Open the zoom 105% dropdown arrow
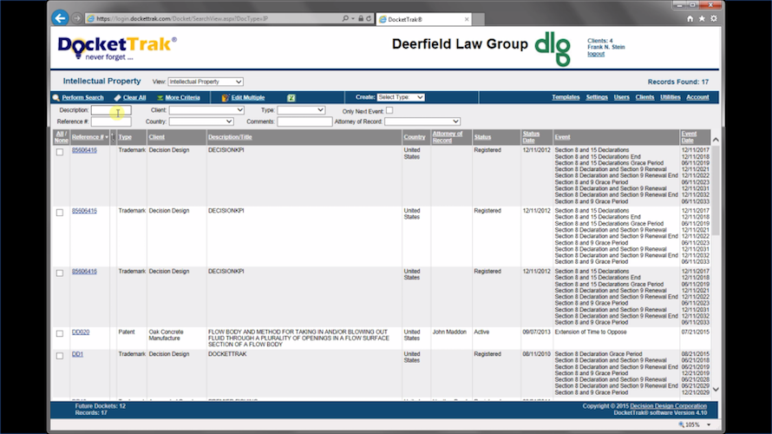The height and width of the screenshot is (434, 772). coord(709,424)
